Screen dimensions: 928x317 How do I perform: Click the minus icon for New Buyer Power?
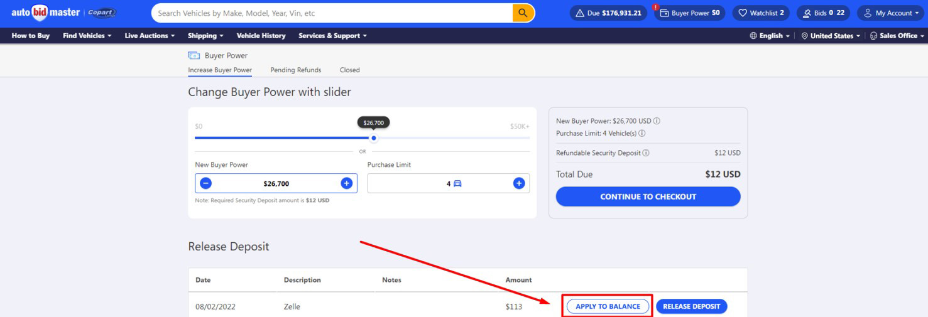[x=205, y=183]
